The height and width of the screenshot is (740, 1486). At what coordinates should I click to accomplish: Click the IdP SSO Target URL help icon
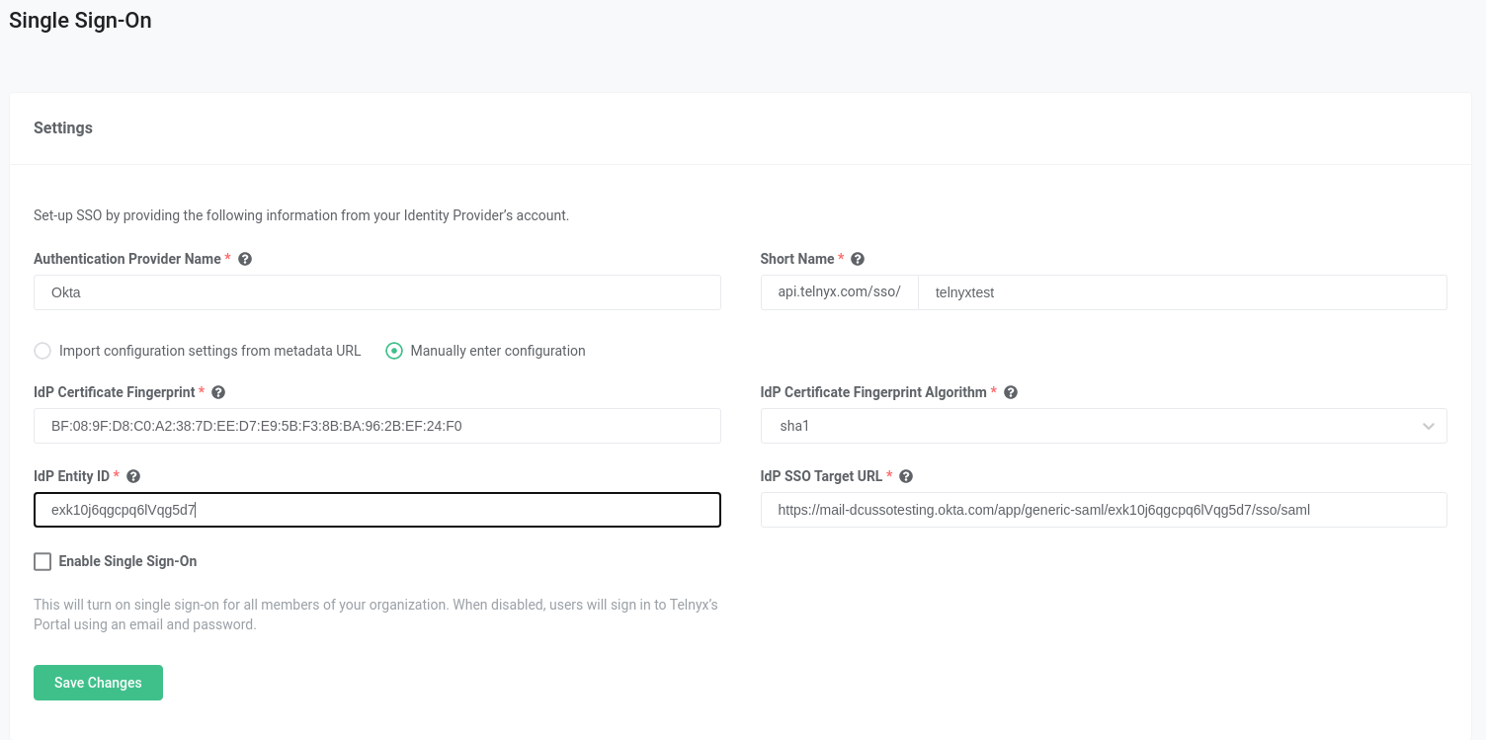point(906,476)
